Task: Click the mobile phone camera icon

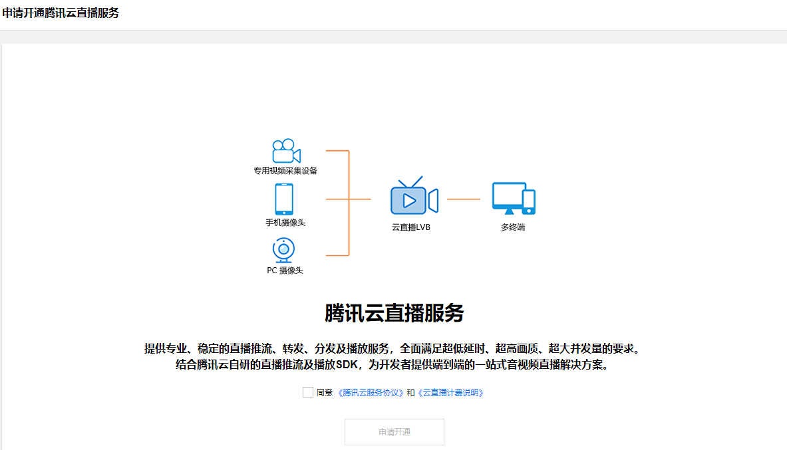Action: pyautogui.click(x=284, y=199)
